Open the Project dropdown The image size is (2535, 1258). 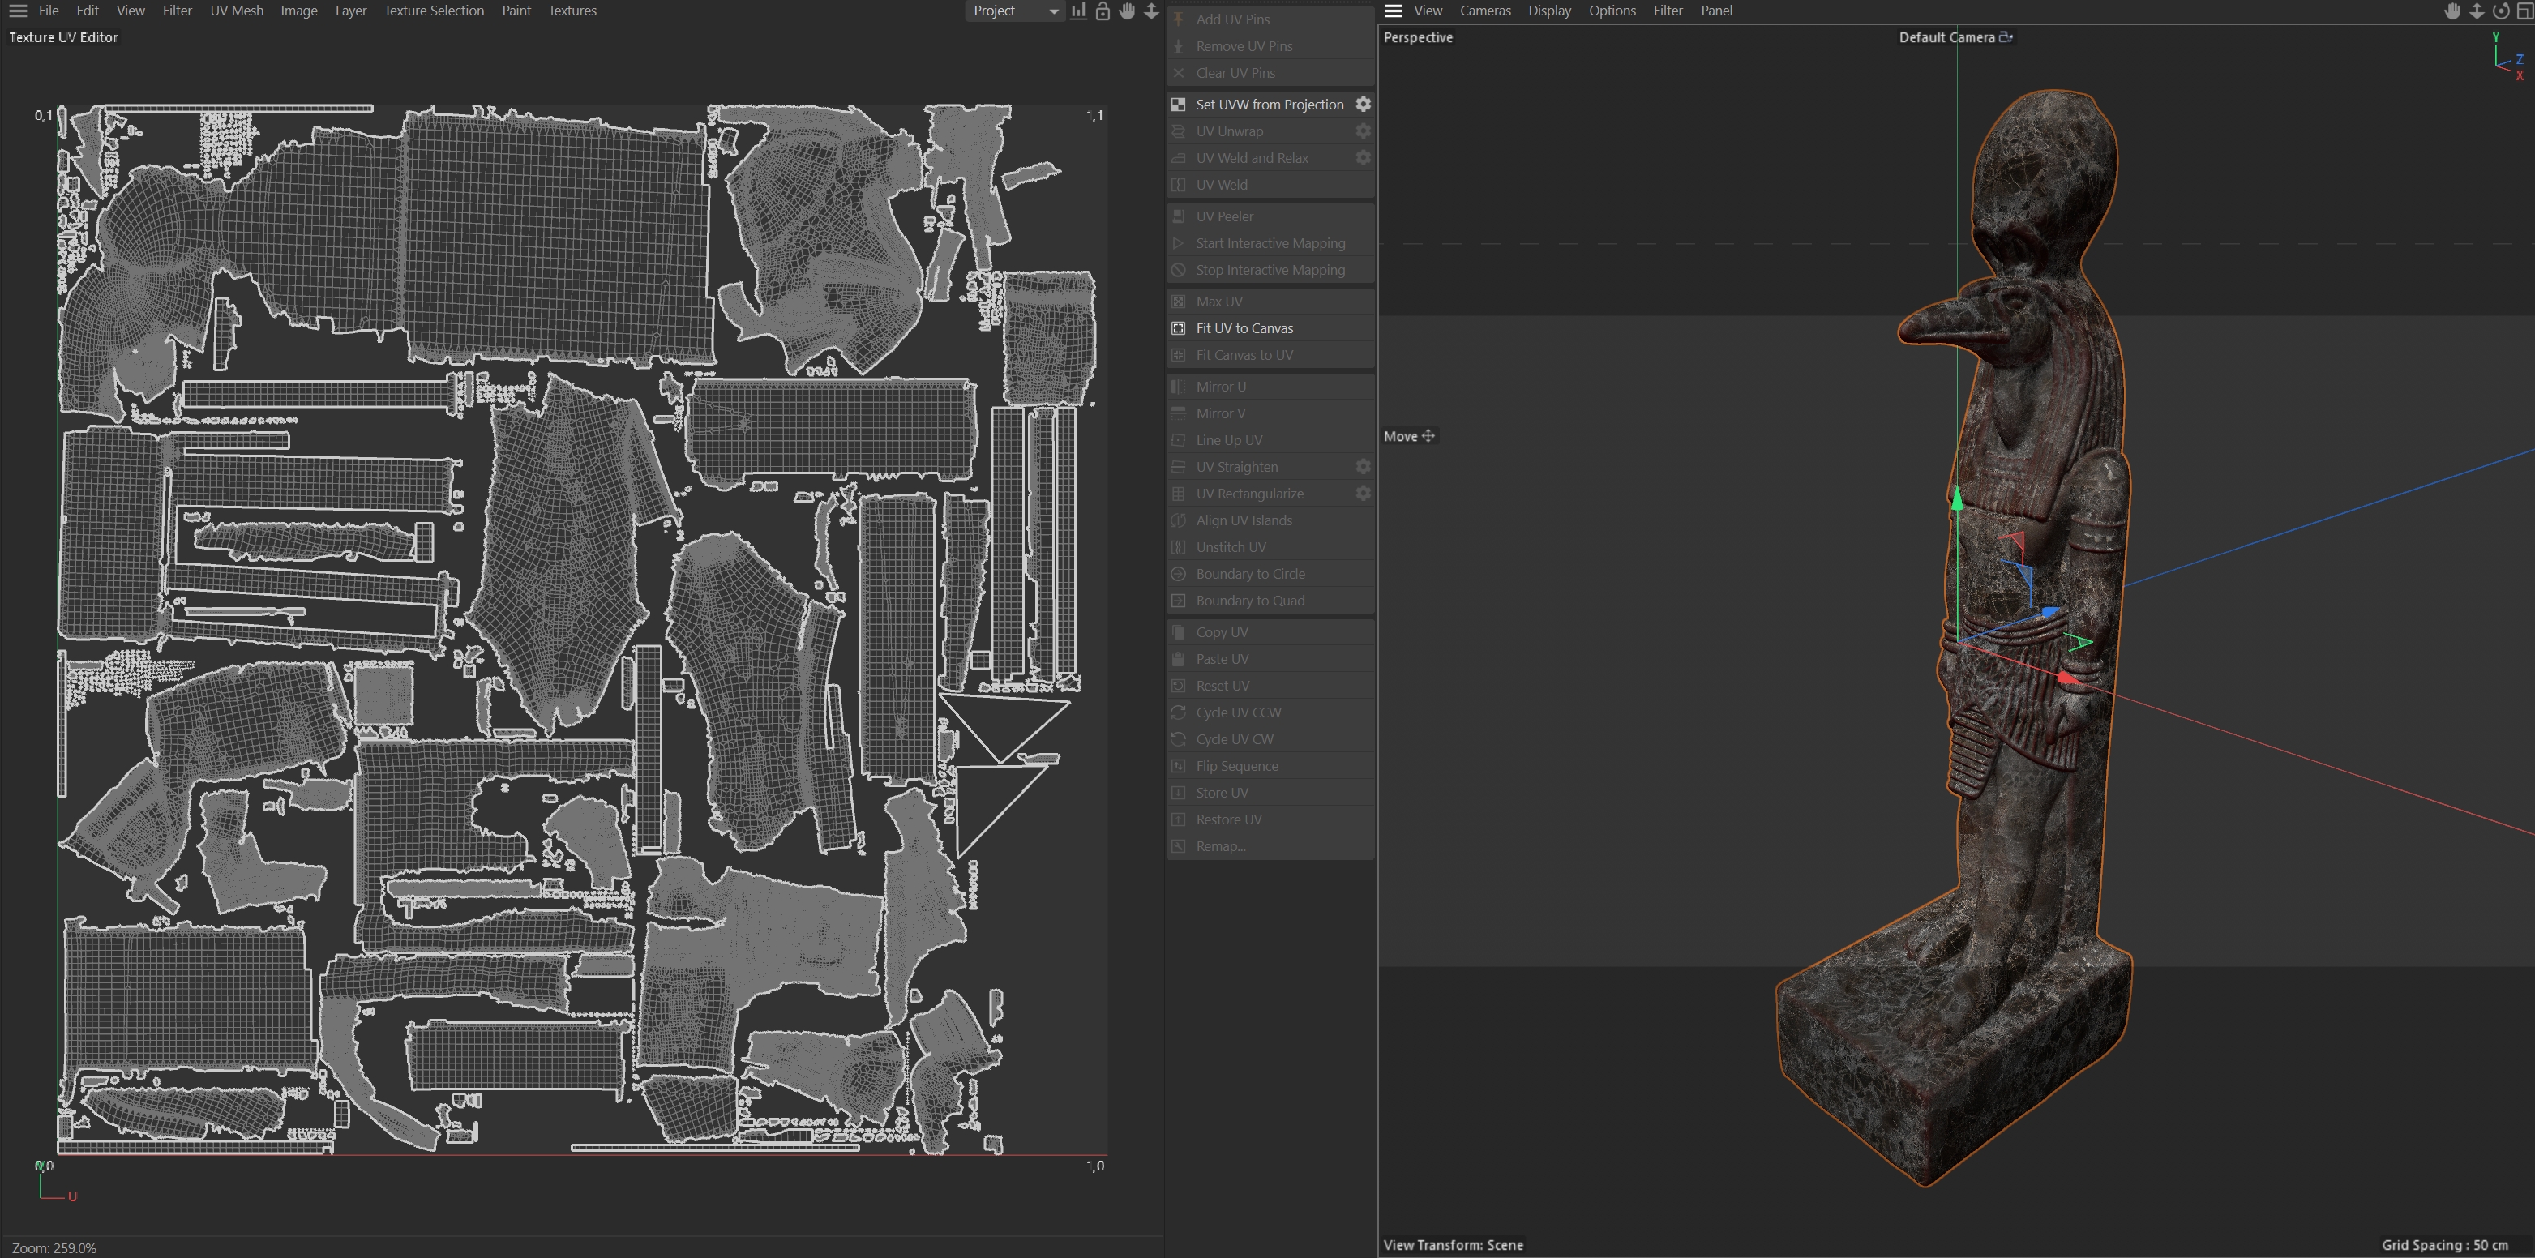[1015, 11]
